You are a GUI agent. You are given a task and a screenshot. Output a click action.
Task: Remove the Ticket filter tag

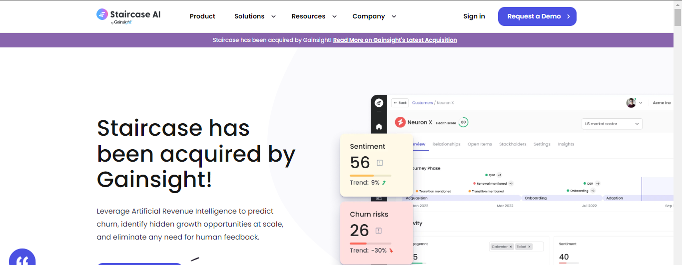point(529,247)
